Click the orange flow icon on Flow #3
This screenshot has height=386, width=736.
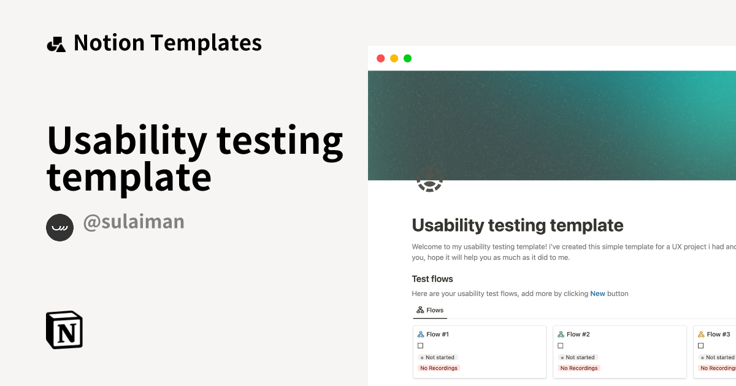click(x=700, y=334)
